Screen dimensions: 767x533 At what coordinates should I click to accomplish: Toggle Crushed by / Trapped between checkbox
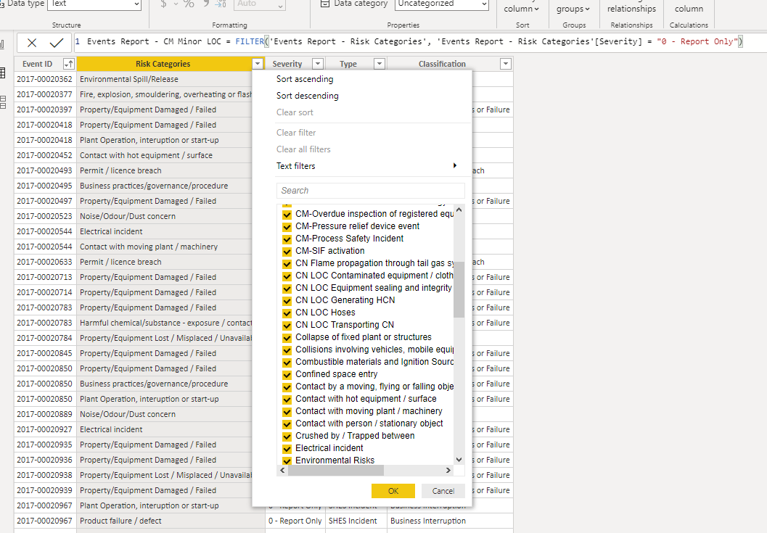(x=287, y=436)
